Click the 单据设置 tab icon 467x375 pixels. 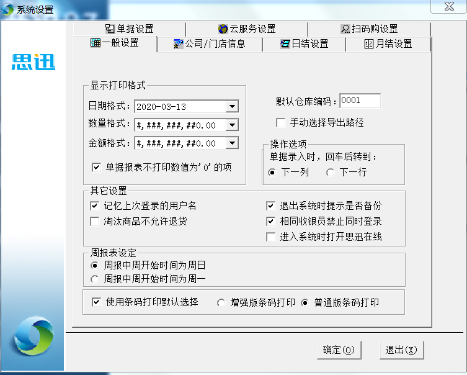point(110,29)
